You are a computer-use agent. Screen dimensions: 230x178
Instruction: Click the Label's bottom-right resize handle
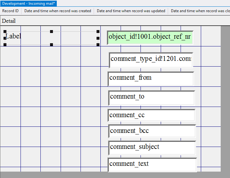(98, 44)
